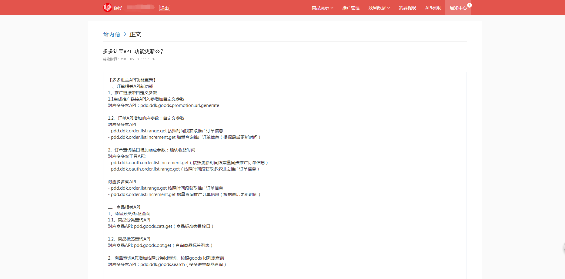This screenshot has height=279, width=565.
Task: Click the chevron arrow beside 效果数据
Action: coord(389,8)
